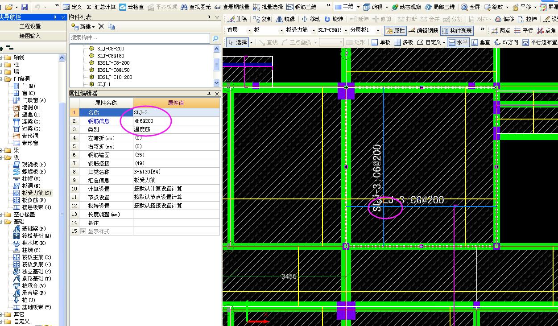558x326 pixels.
Task: Activate 缩放 zoom tool
Action: [494, 7]
